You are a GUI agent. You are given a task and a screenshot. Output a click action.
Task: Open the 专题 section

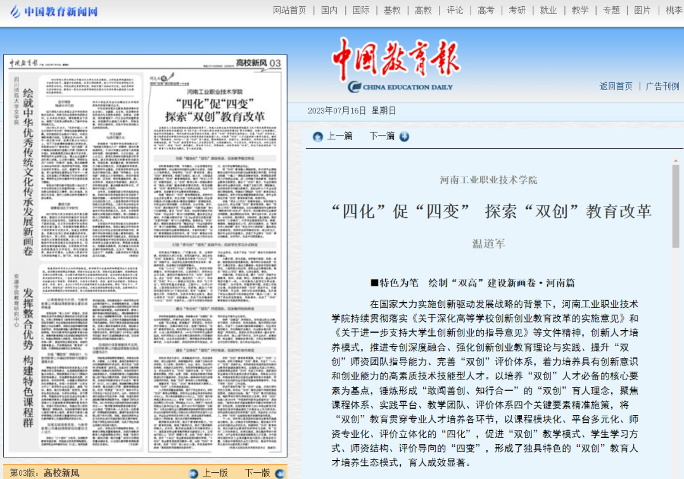tap(611, 11)
